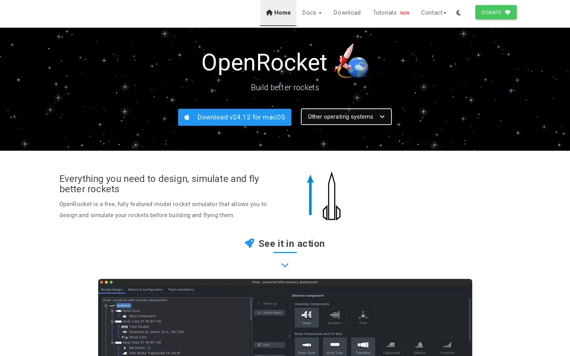Screen dimensions: 570x356
Task: Click the Move down button
Action: 269,312
